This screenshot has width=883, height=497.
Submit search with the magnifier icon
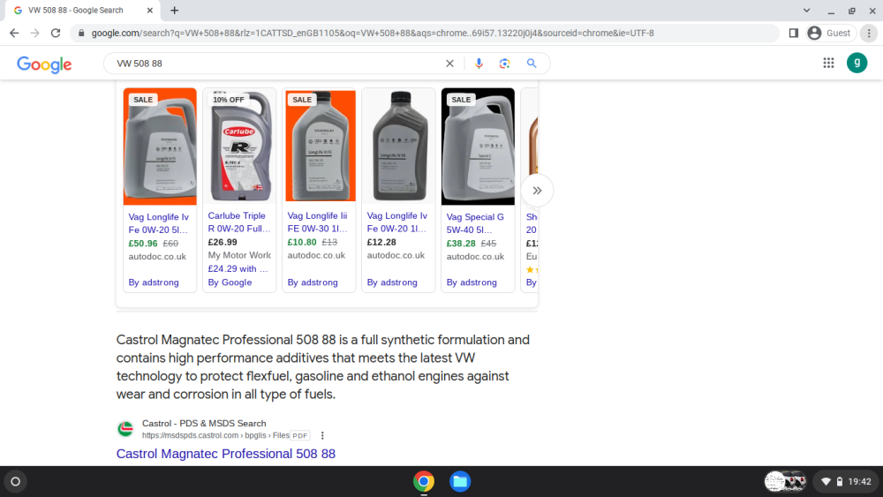tap(532, 64)
